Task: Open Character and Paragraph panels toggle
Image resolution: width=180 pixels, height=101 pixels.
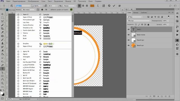Action: pyautogui.click(x=103, y=6)
